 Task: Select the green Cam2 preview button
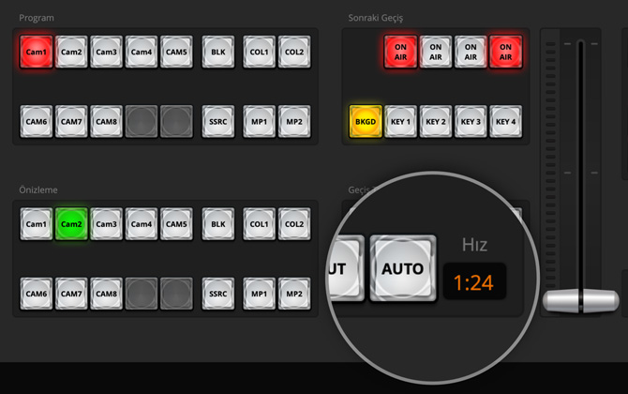pyautogui.click(x=72, y=224)
